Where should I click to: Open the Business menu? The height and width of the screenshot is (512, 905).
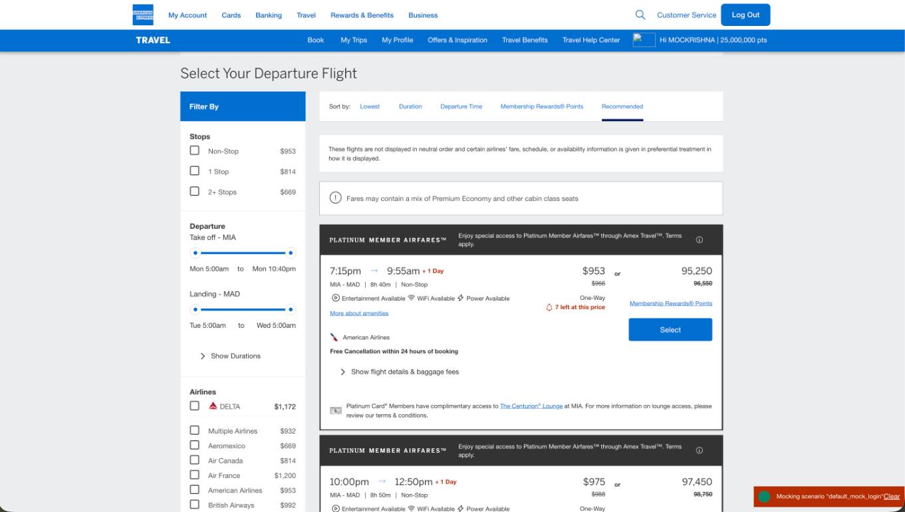coord(423,15)
